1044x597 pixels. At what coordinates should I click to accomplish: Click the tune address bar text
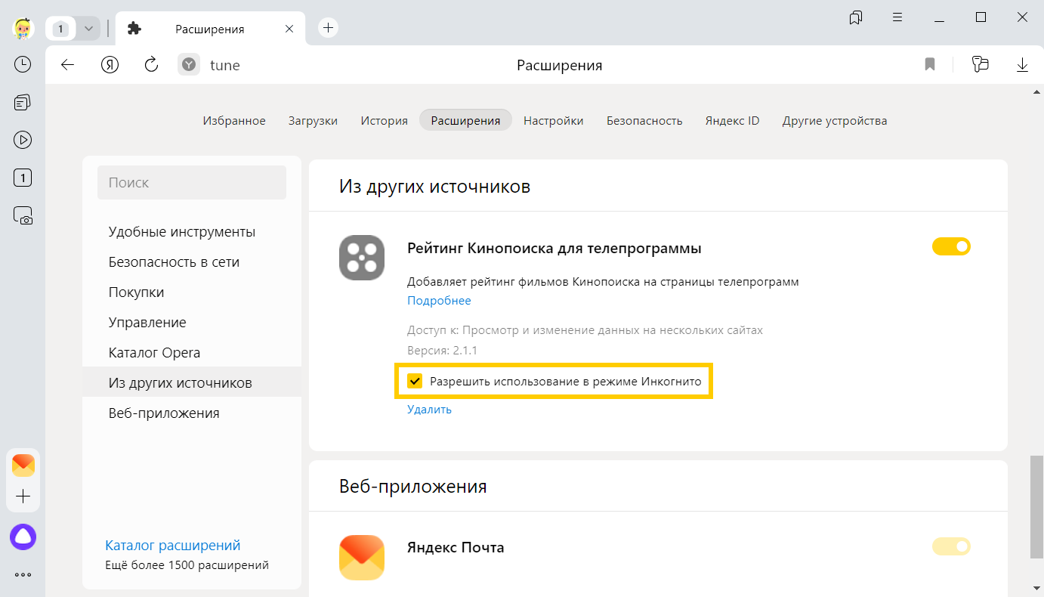(225, 65)
